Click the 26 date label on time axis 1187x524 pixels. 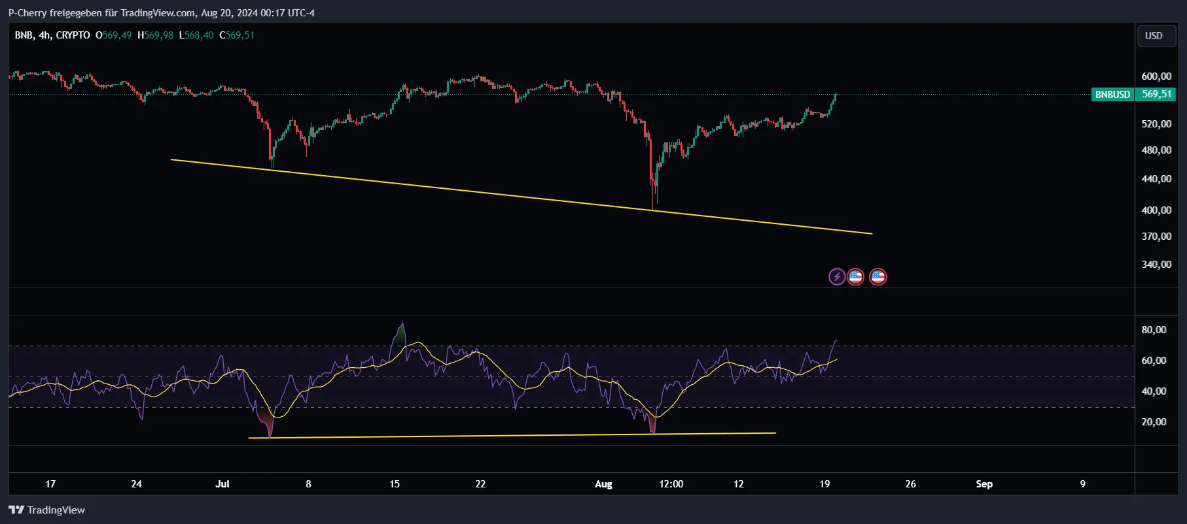910,484
